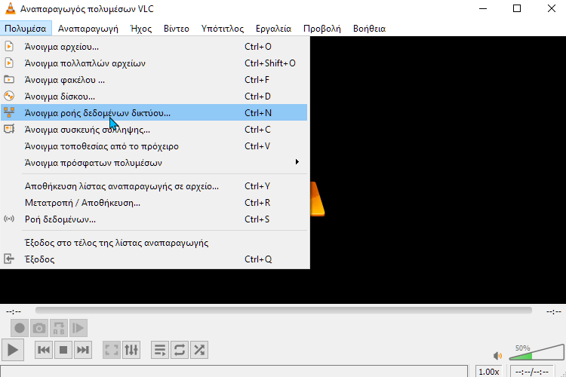The height and width of the screenshot is (377, 566).
Task: Select Ροή δεδομένων... entry
Action: 154,219
